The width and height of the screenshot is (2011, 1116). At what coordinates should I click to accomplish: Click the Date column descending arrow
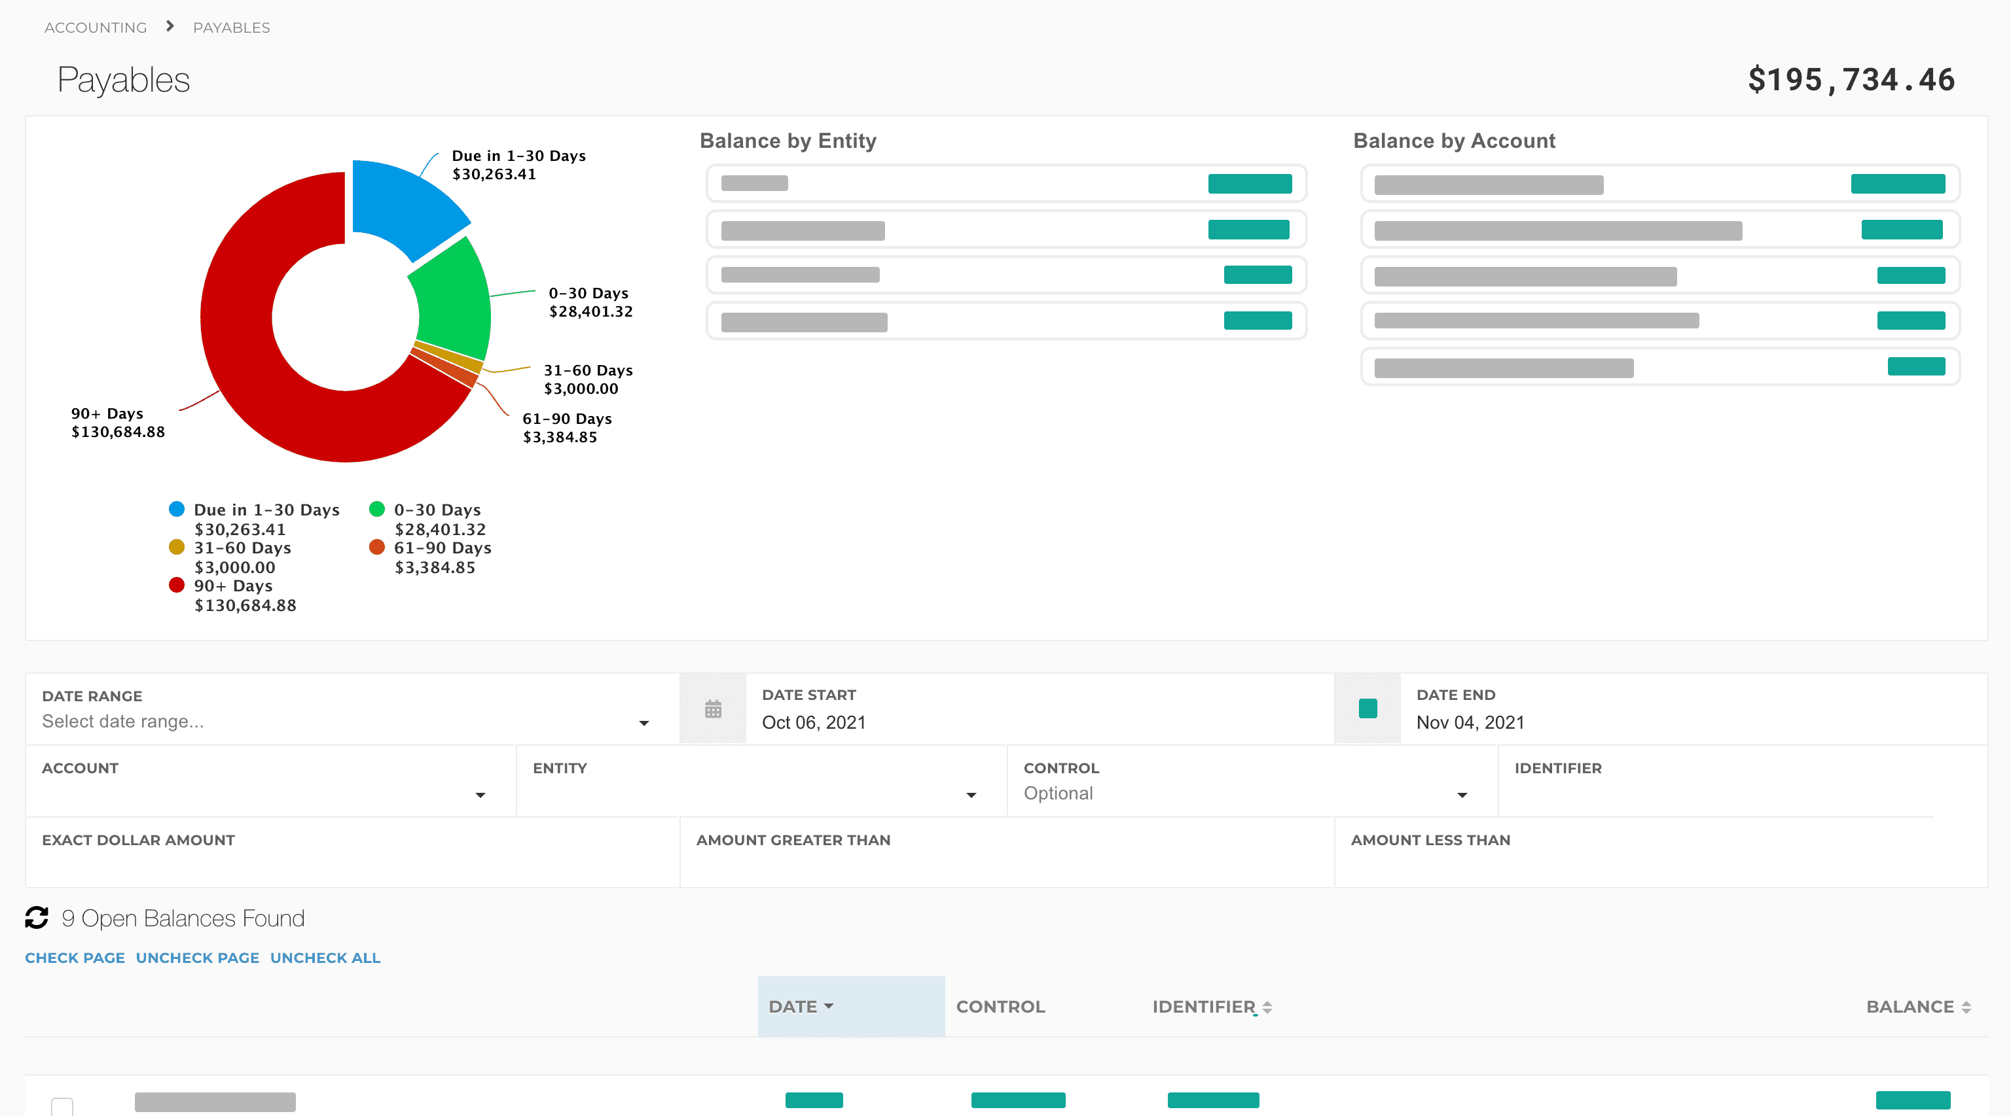(829, 1006)
